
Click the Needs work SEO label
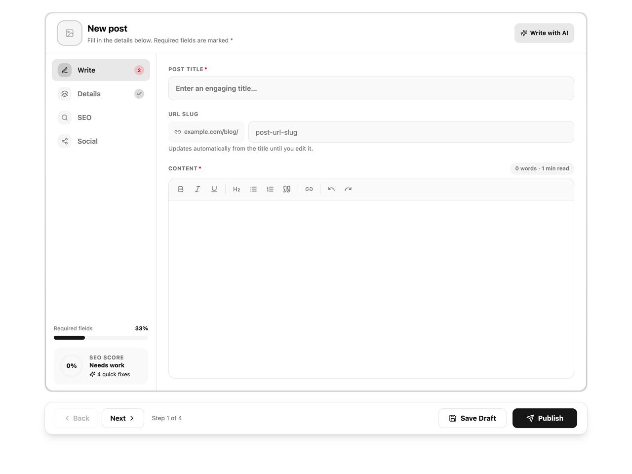tap(107, 365)
